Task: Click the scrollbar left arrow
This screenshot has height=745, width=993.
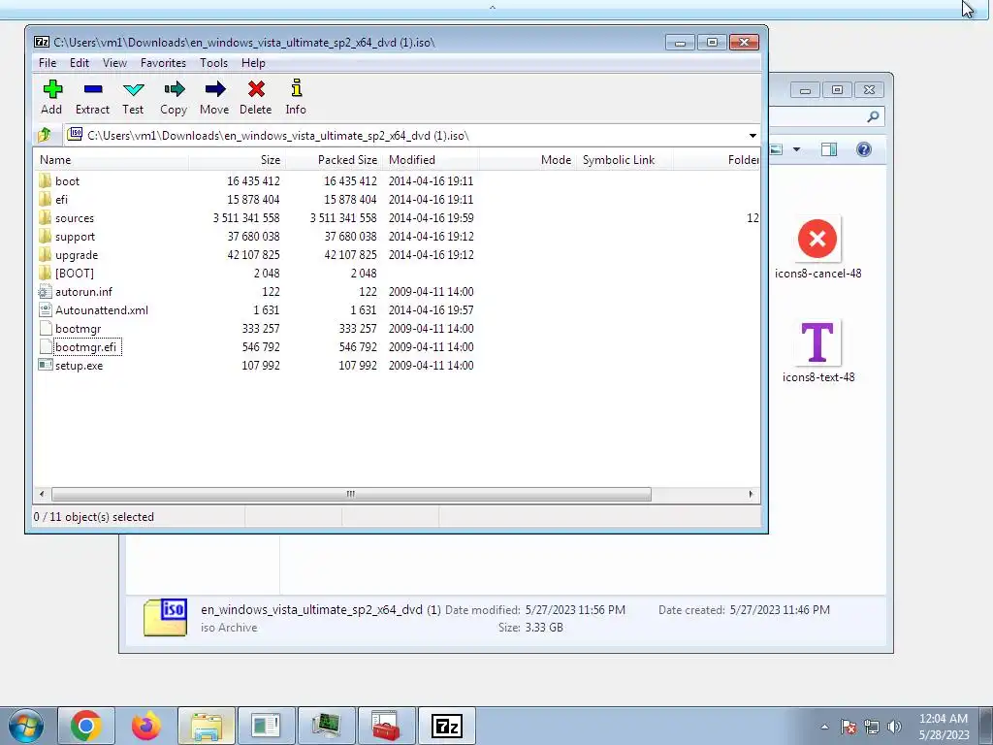Action: pos(42,494)
